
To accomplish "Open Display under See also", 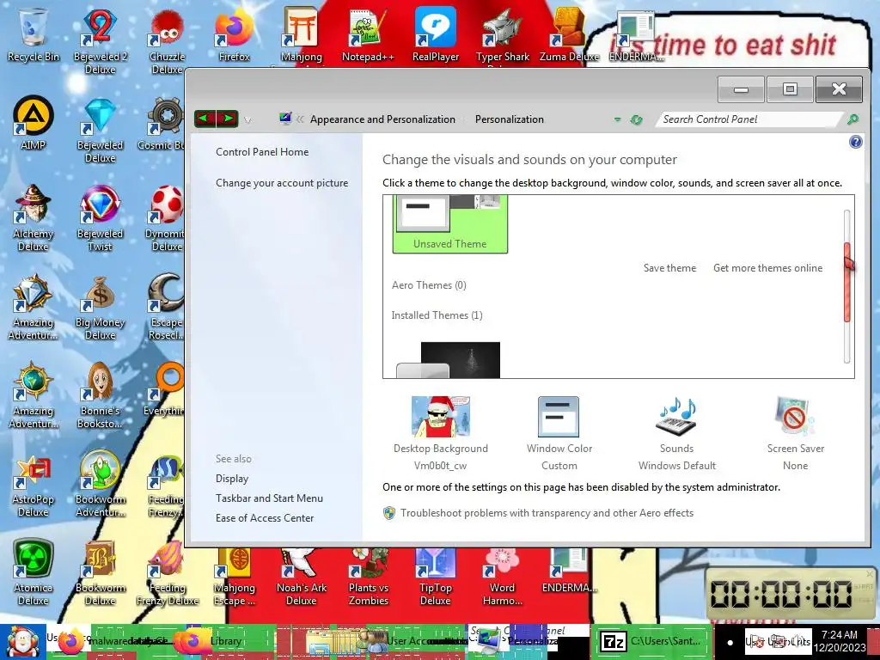I will pos(232,479).
